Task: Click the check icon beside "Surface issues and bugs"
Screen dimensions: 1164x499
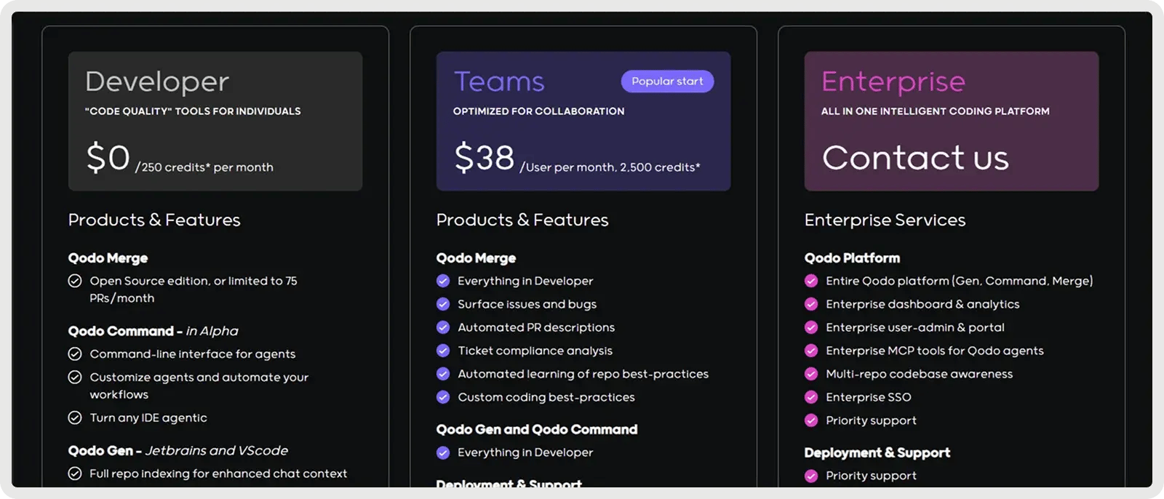Action: coord(442,304)
